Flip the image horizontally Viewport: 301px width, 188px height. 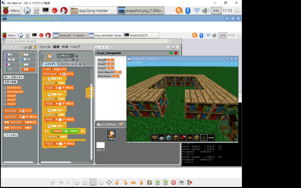click(x=133, y=182)
